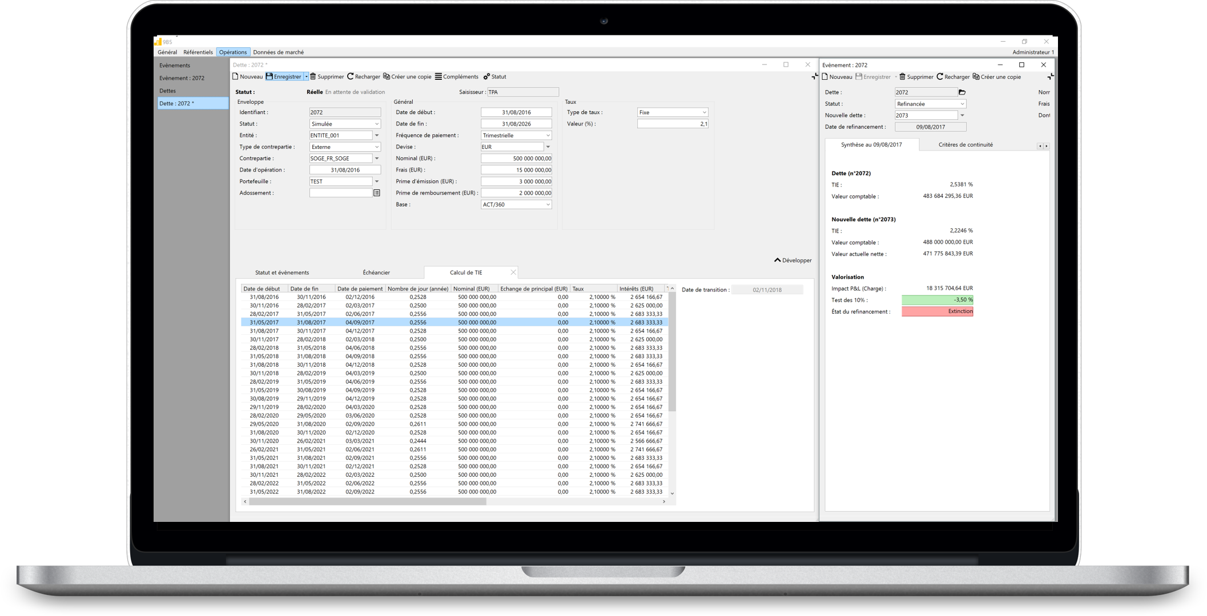This screenshot has width=1207, height=616.
Task: Click the collapse arrows icon of Evènement window
Action: pos(1049,76)
